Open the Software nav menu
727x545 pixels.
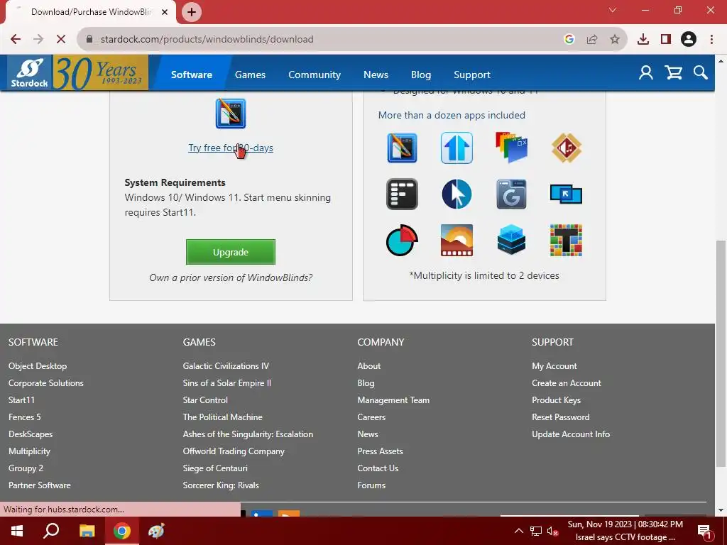tap(192, 75)
